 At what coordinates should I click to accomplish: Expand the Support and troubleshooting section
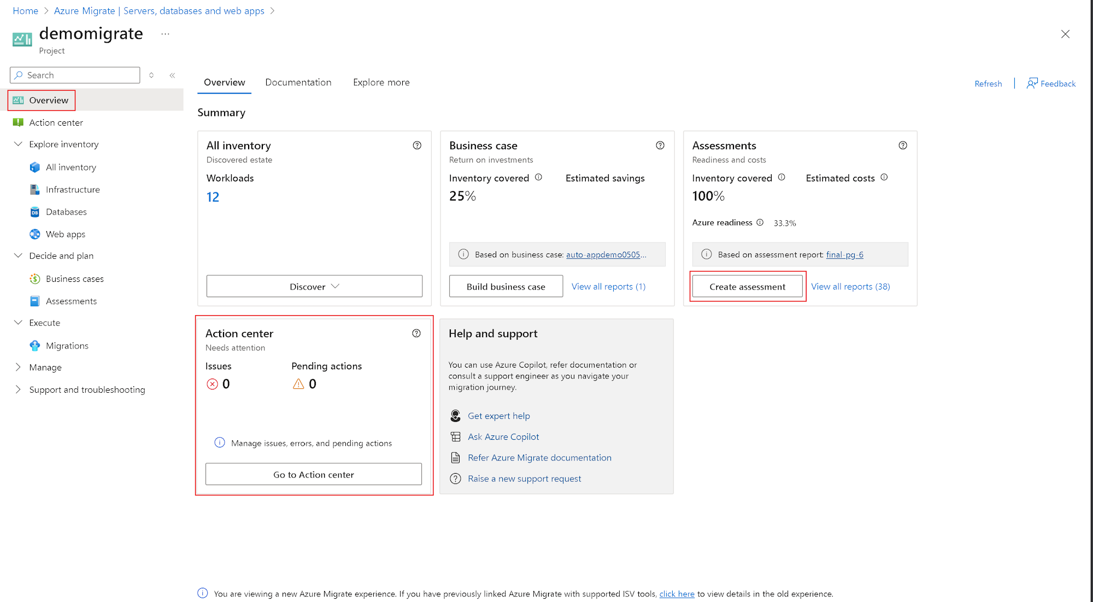click(x=18, y=389)
